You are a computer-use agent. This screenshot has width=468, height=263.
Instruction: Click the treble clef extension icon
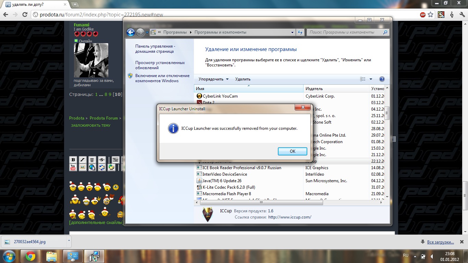[452, 15]
